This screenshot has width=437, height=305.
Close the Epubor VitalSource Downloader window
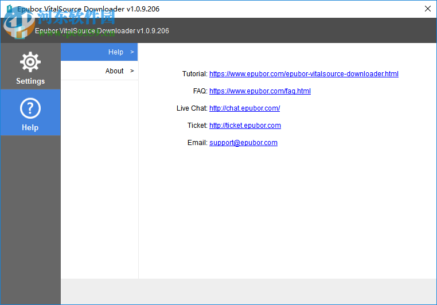[427, 9]
